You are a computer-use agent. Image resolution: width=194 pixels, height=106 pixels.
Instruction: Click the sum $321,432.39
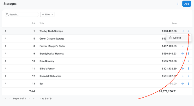pos(169,69)
